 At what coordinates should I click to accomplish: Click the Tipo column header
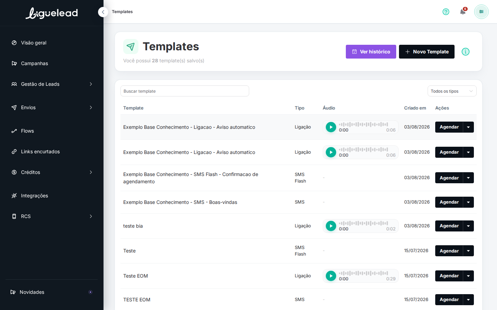300,108
